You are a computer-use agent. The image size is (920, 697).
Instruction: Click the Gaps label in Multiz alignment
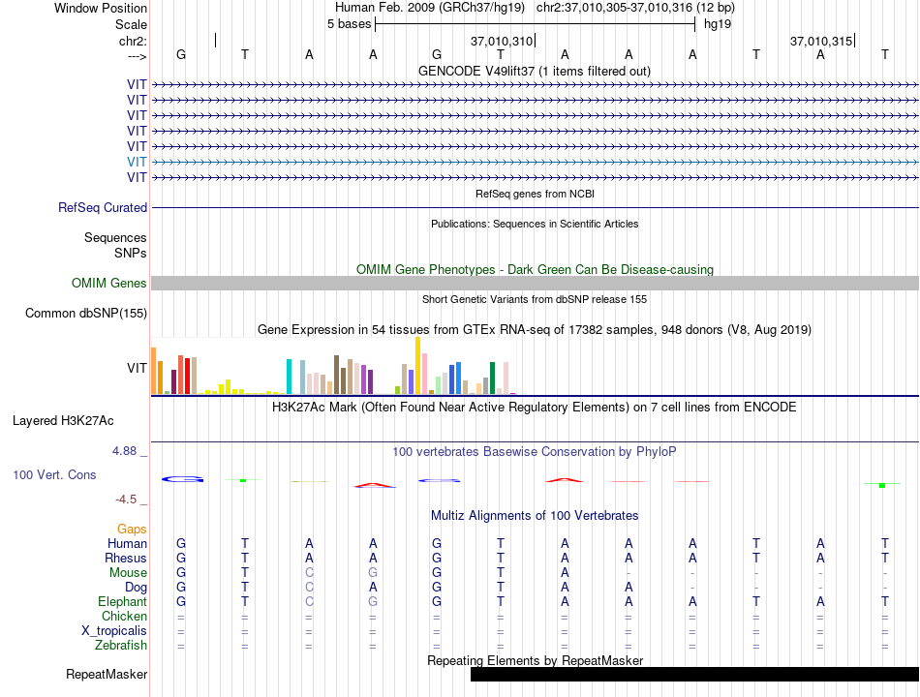pos(132,530)
